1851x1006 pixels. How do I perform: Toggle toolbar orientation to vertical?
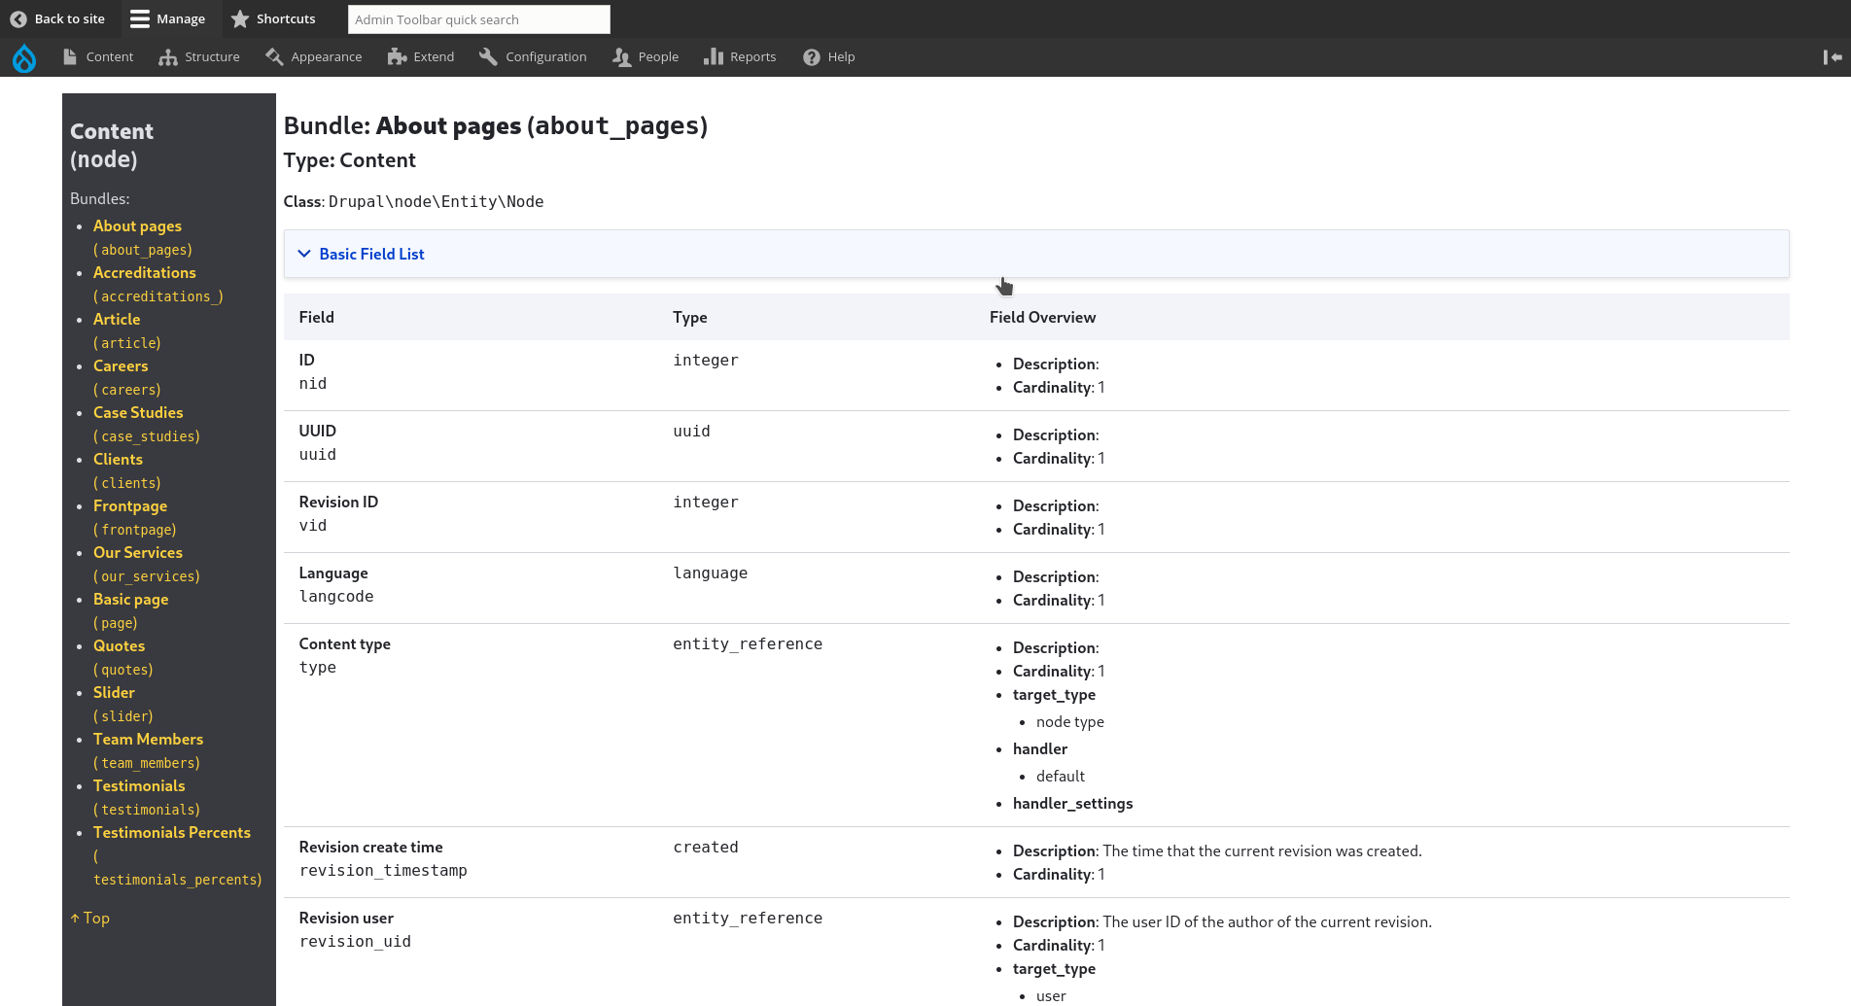click(1832, 57)
